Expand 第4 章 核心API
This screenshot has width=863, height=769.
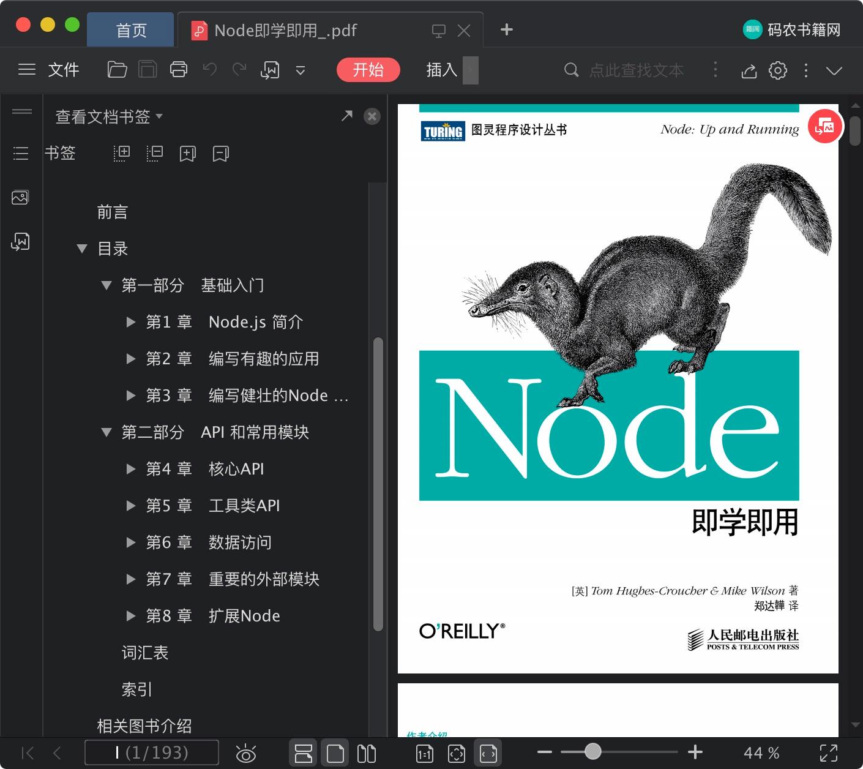tap(130, 469)
